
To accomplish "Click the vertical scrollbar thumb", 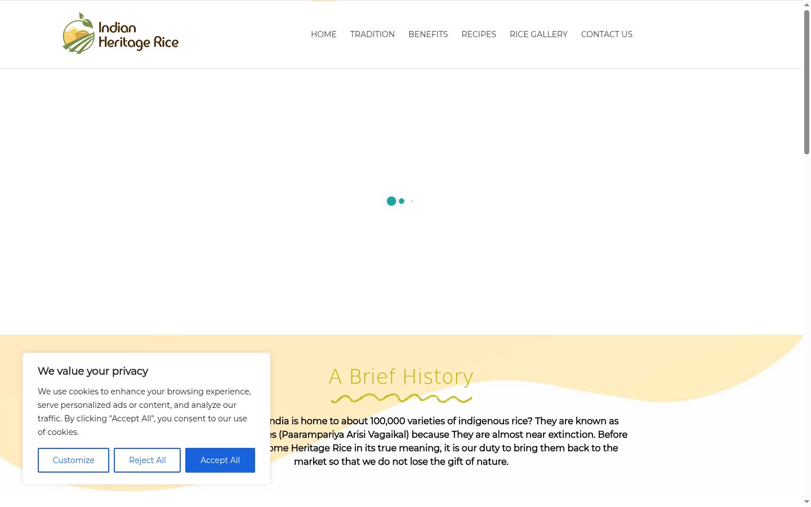I will pyautogui.click(x=806, y=82).
